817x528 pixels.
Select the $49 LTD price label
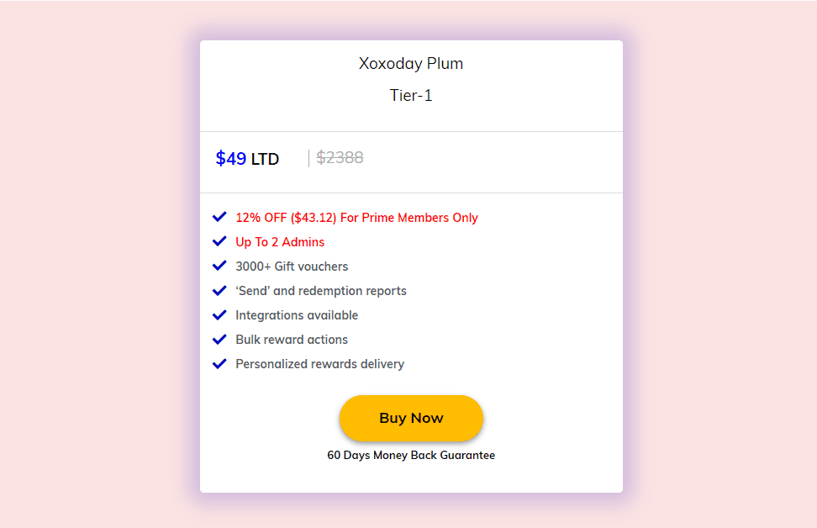pos(247,158)
